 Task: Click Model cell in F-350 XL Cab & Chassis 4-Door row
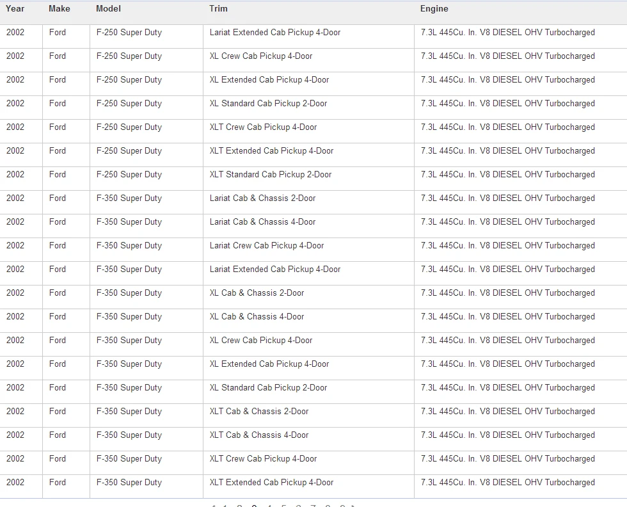click(x=129, y=316)
